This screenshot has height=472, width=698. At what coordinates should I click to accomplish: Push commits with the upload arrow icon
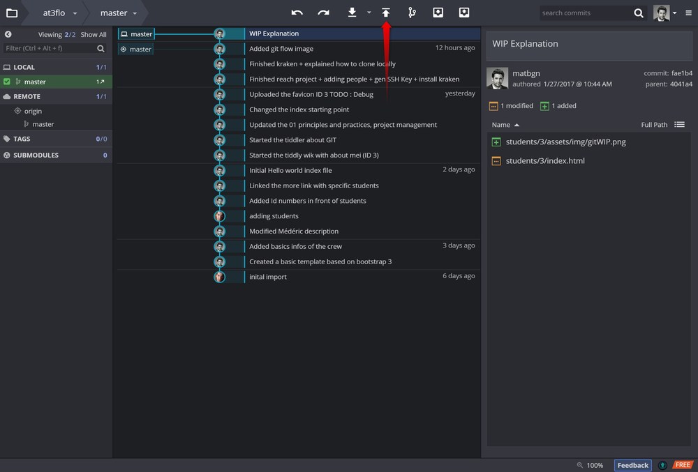tap(386, 13)
